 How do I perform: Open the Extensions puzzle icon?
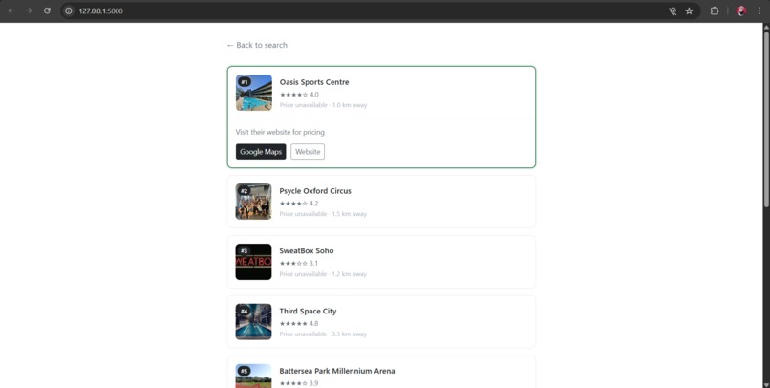click(715, 11)
